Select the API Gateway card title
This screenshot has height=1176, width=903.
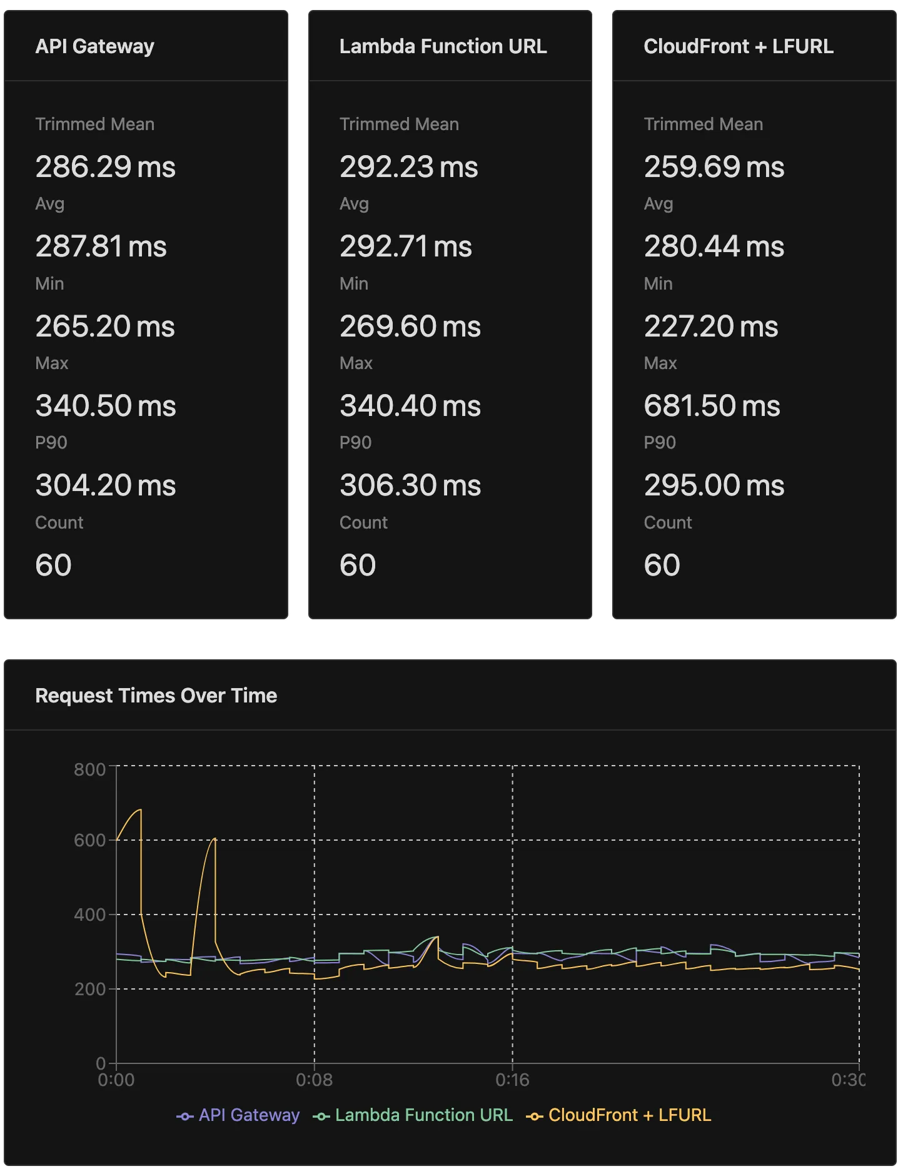[x=94, y=46]
